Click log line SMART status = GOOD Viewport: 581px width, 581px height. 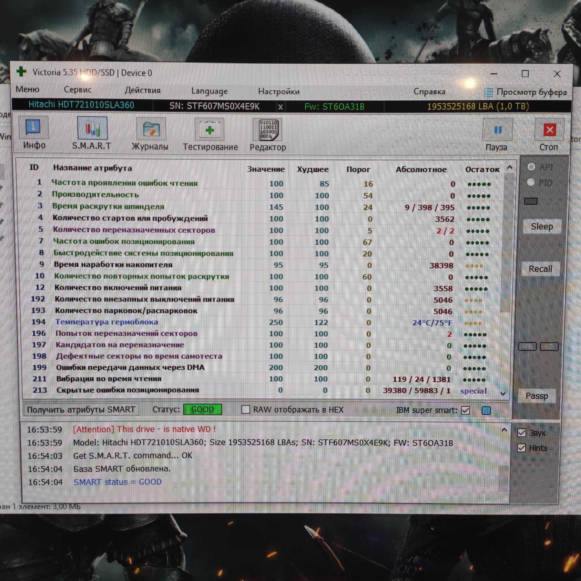[117, 482]
